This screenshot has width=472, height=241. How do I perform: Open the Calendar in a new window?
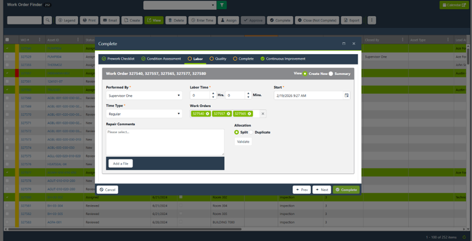pos(454,5)
